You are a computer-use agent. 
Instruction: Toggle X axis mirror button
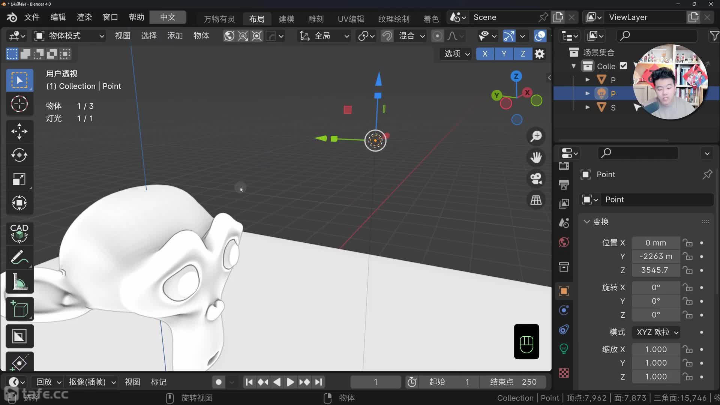click(485, 54)
